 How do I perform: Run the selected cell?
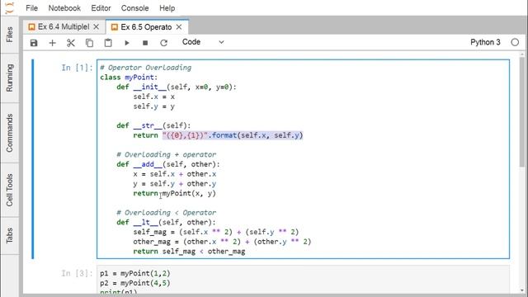(126, 43)
